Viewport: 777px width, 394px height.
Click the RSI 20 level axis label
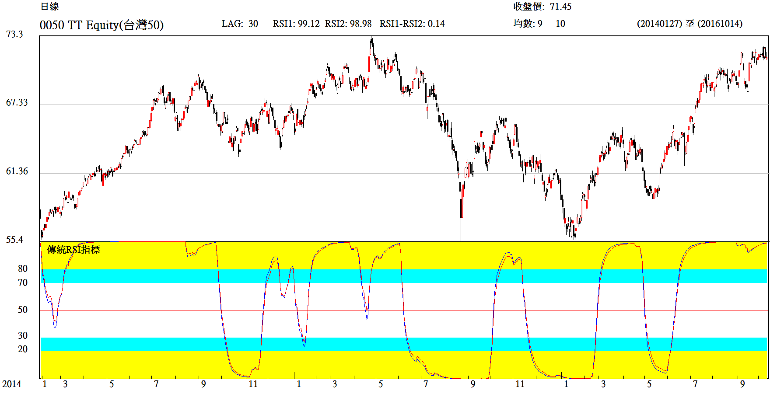click(x=23, y=349)
